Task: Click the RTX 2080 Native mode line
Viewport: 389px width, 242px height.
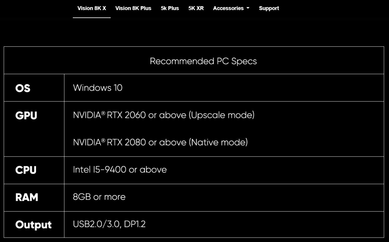Action: coord(160,142)
